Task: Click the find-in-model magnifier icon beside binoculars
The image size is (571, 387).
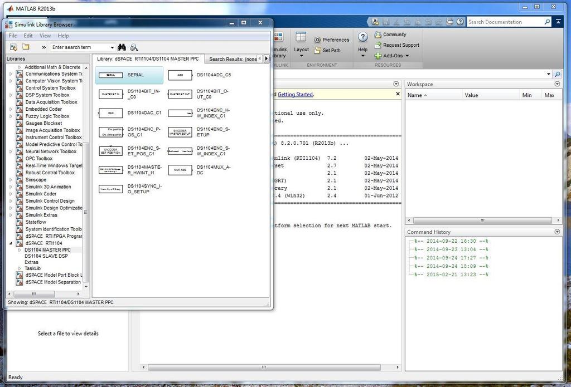Action: coord(134,47)
